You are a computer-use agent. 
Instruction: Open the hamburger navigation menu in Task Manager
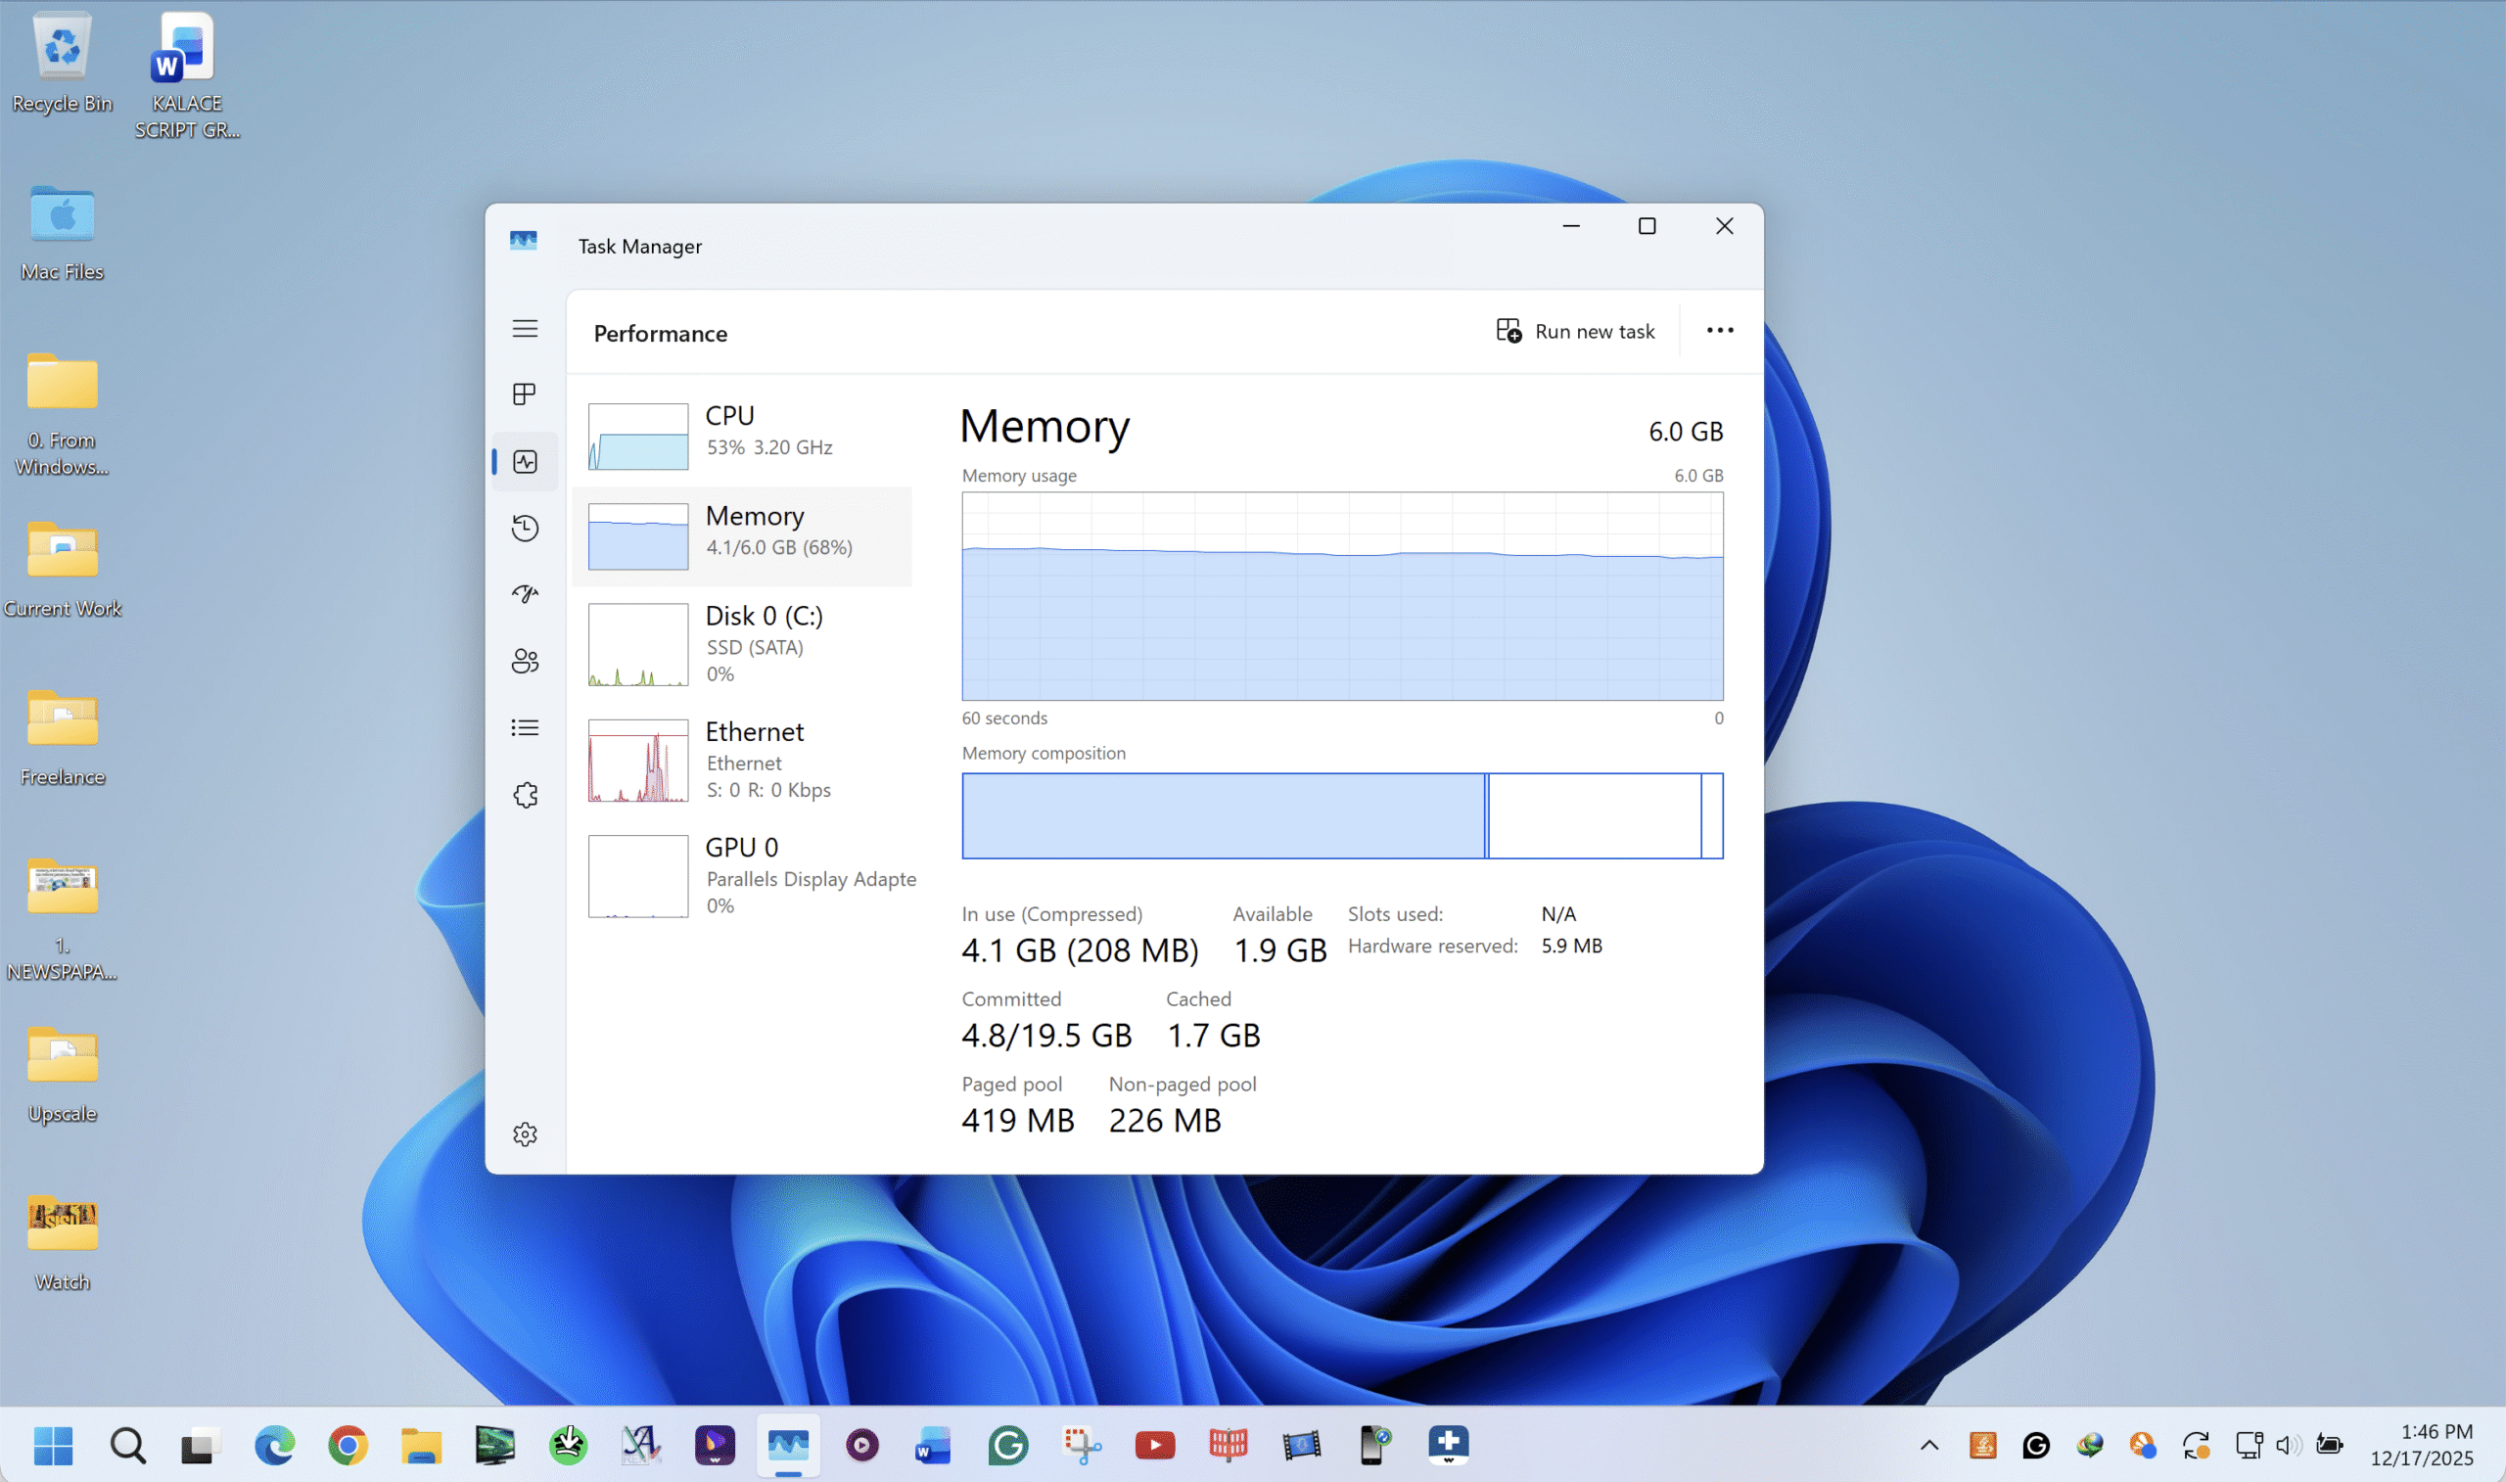525,329
